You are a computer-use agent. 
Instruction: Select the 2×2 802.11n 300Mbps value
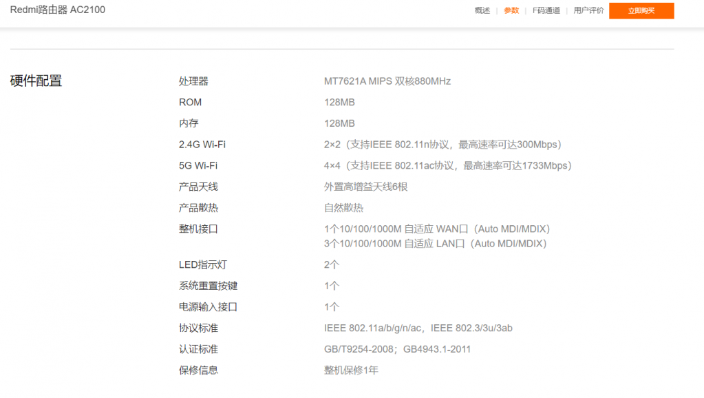pos(442,145)
